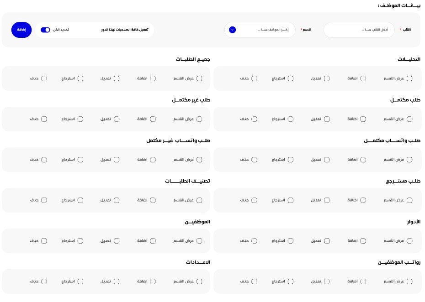This screenshot has width=425, height=302.
Task: Check عرض القسم under رواتب الموظفين
Action: tap(409, 281)
